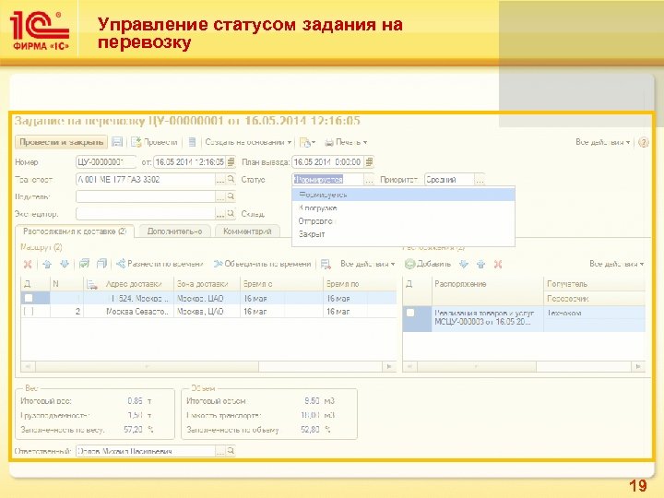Click magnifier open icon of Водитель field
Screen dimensions: 664x498
[x=231, y=196]
